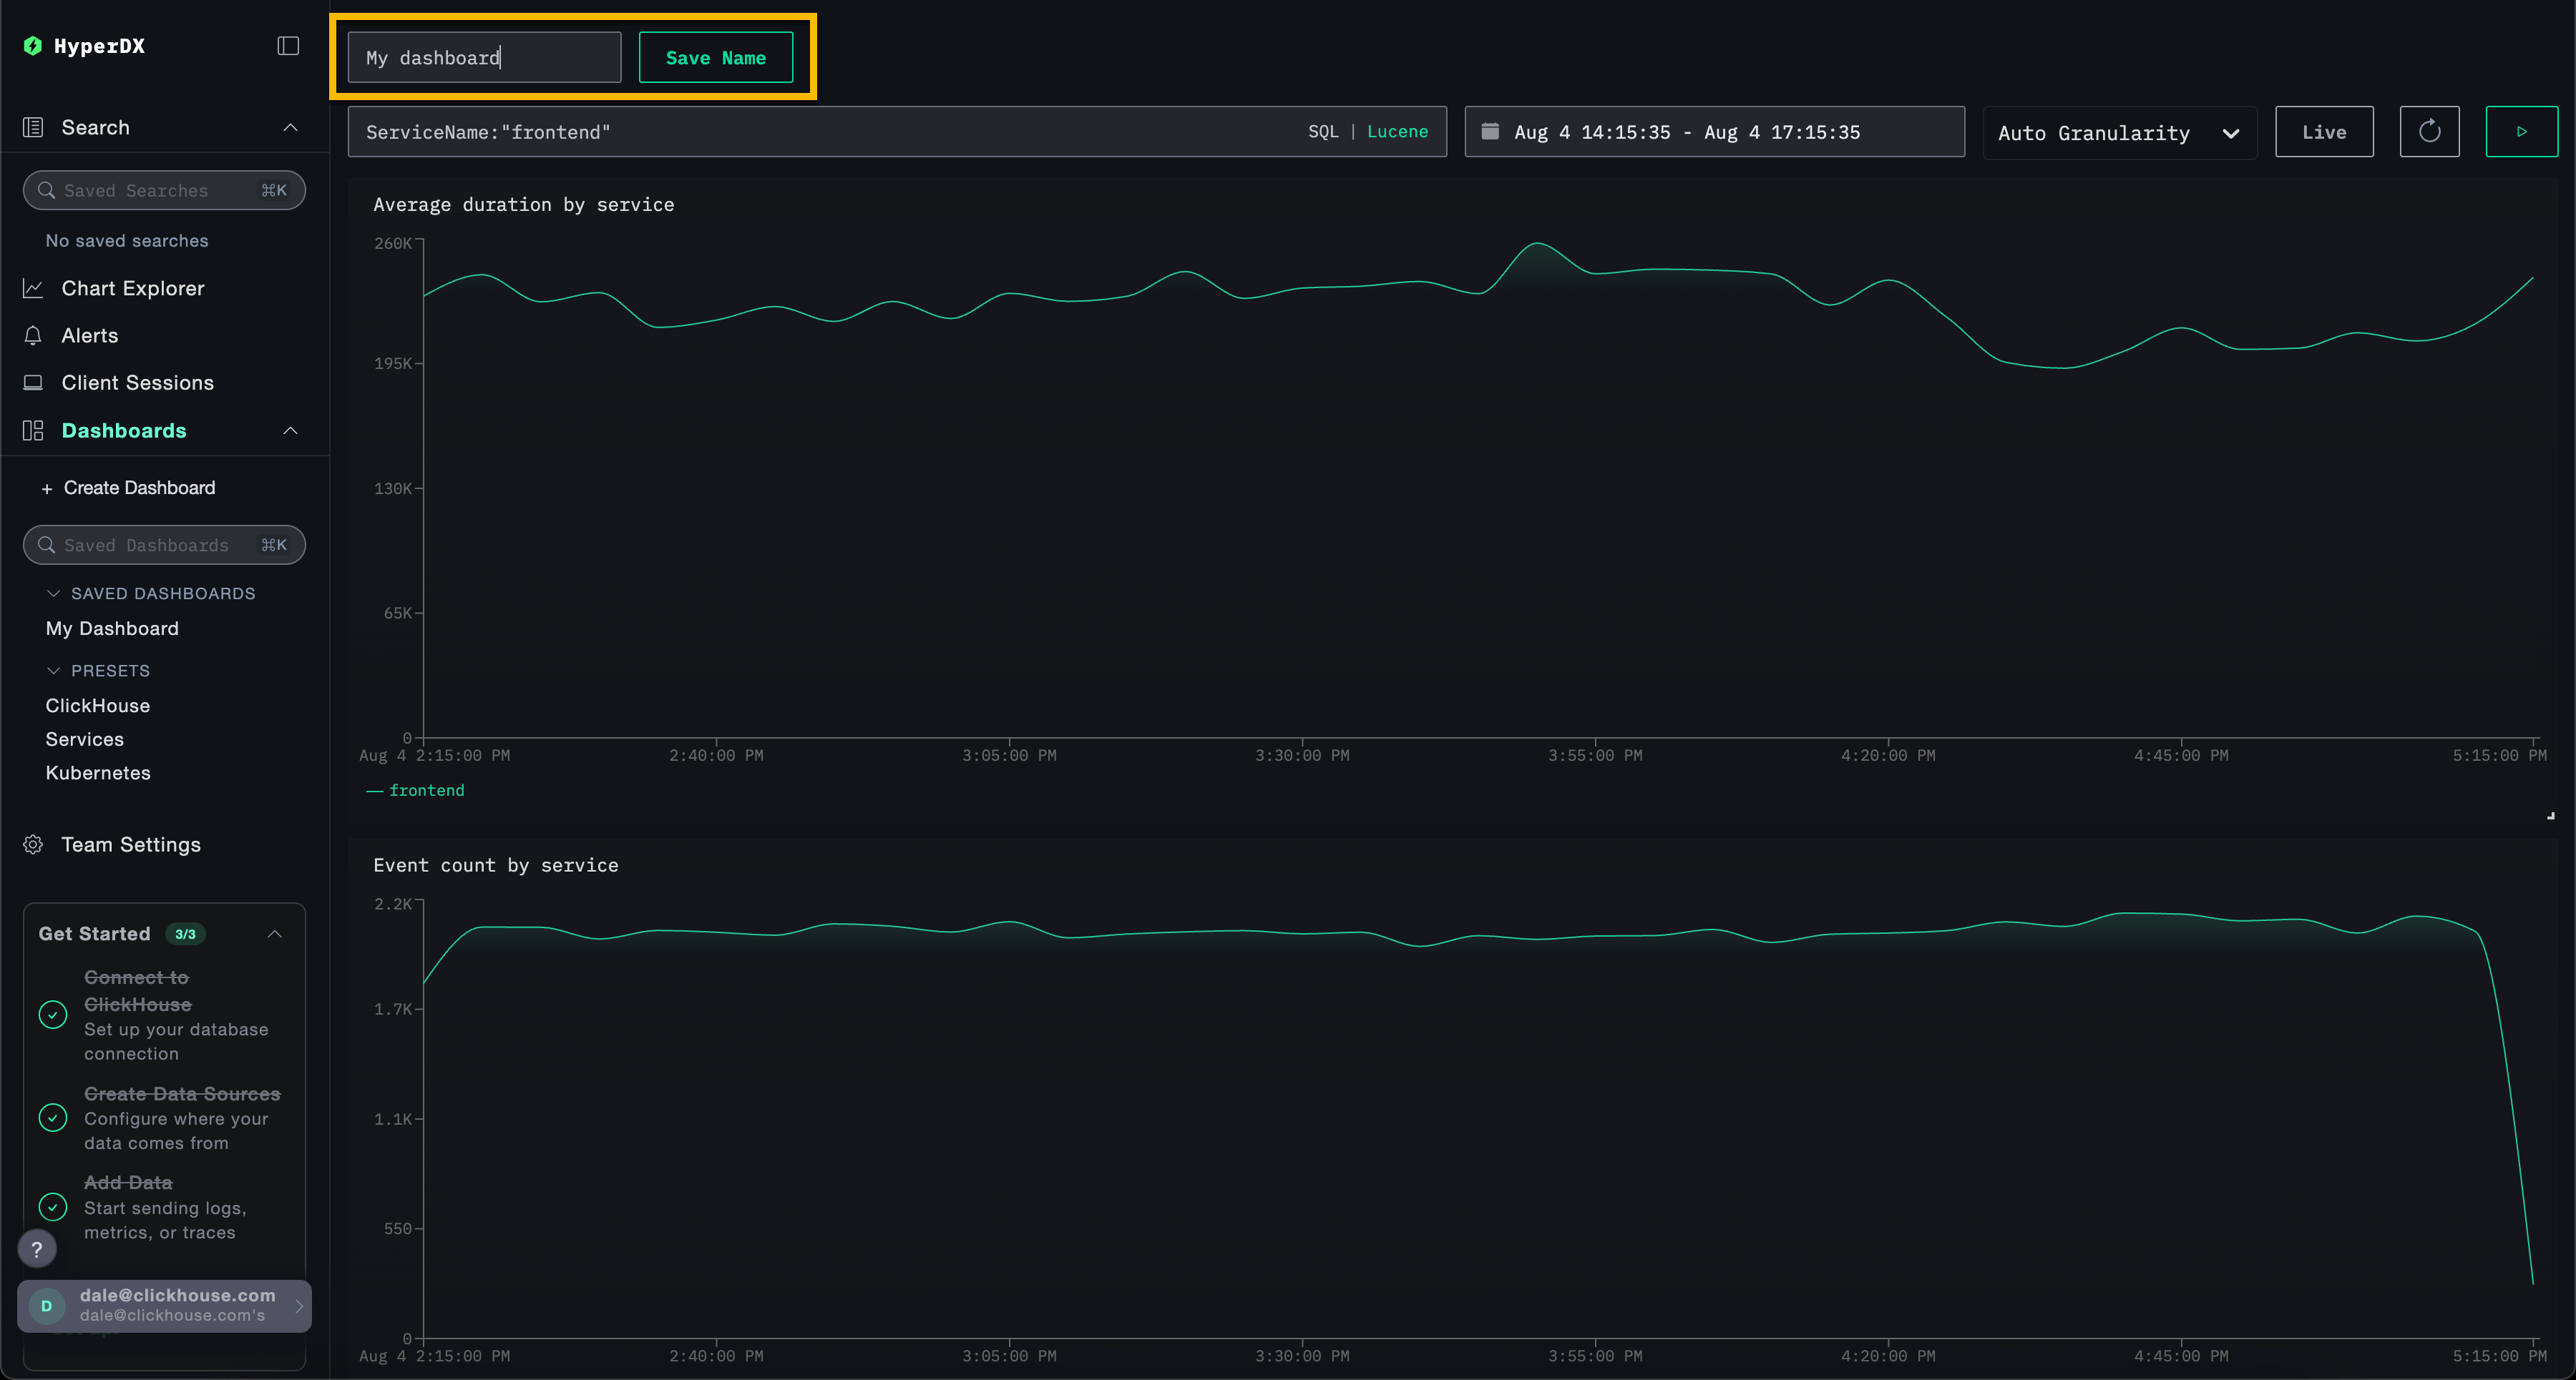Collapse the Saved Dashboards section
2576x1380 pixels.
coord(55,593)
